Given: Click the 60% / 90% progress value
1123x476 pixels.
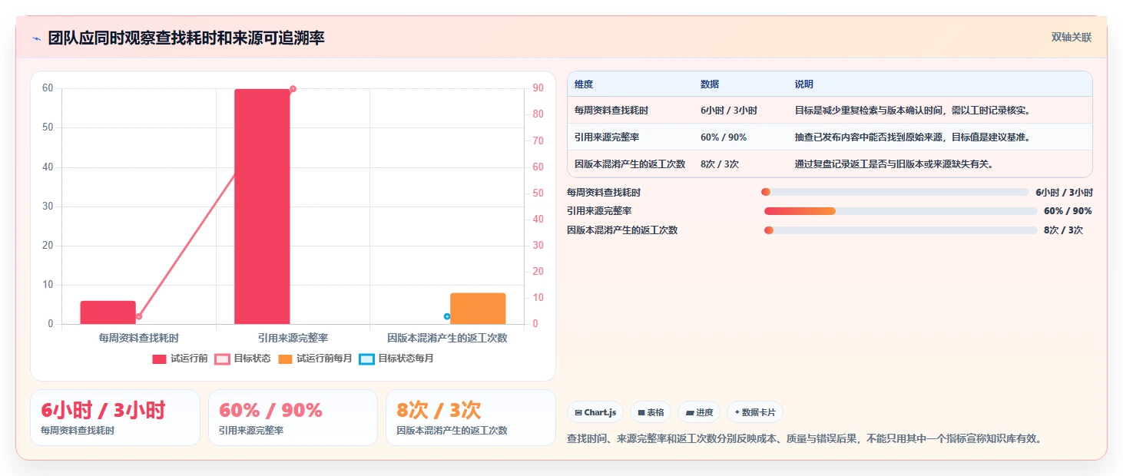Looking at the screenshot, I should tap(1068, 211).
